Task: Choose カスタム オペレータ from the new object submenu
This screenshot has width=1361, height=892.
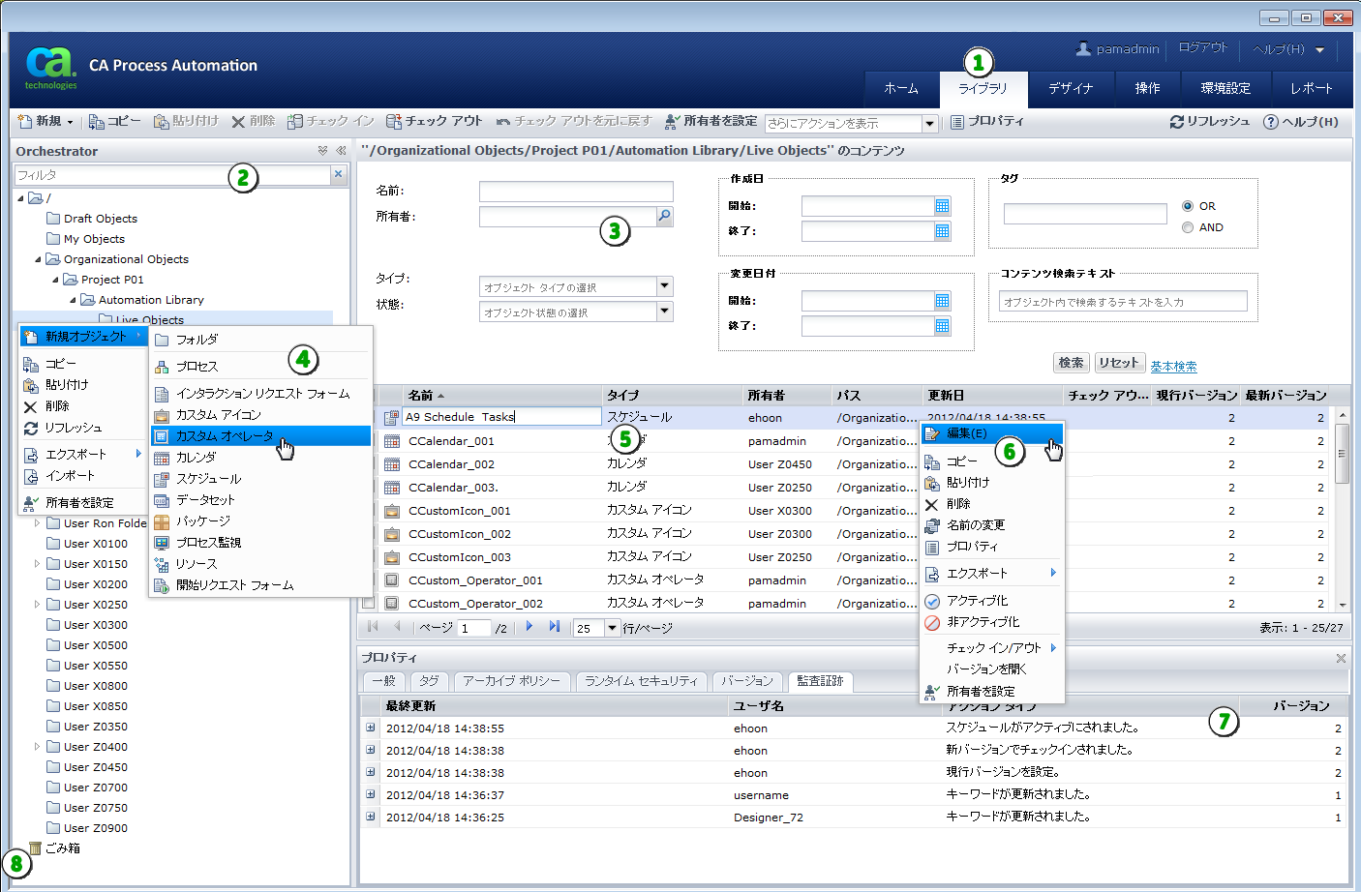Action: tap(225, 436)
